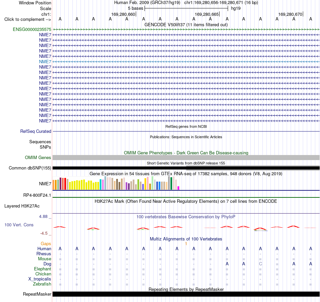Select the Mouse species label
The height and width of the screenshot is (302, 320).
click(x=44, y=259)
